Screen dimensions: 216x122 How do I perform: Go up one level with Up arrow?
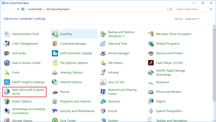click(x=18, y=9)
